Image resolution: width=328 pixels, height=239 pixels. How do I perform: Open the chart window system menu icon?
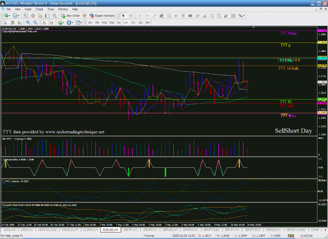pos(3,9)
